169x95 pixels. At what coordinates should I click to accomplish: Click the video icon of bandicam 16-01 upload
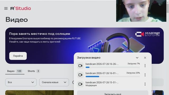(80, 75)
